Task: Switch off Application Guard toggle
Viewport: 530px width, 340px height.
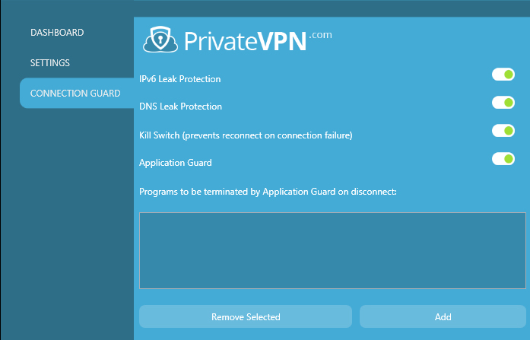Action: pos(503,158)
